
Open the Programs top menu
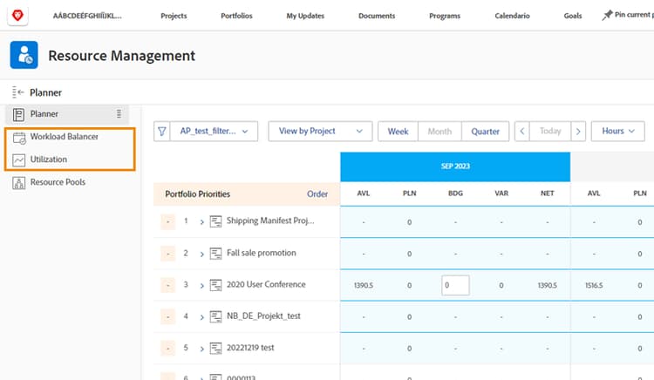point(445,16)
